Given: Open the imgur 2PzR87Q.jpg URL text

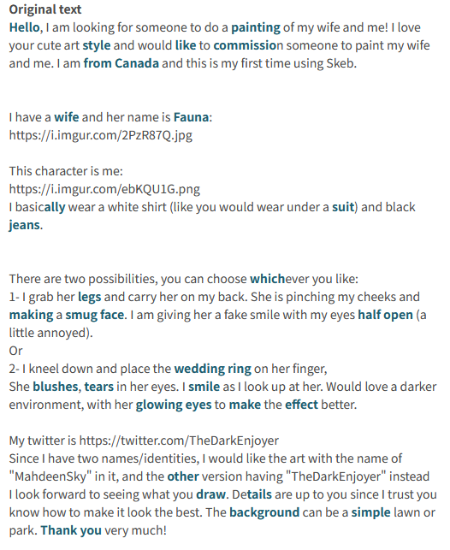Looking at the screenshot, I should [101, 135].
